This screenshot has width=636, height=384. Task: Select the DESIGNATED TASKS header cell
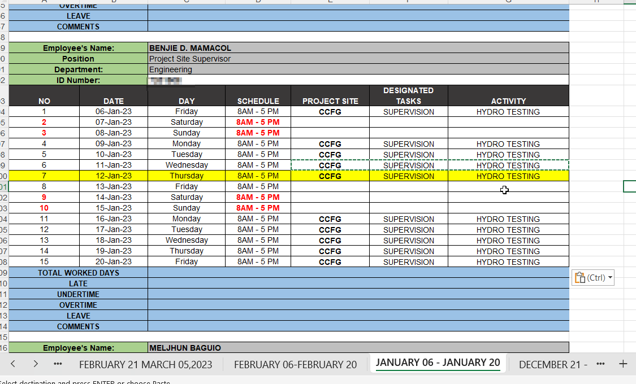(x=408, y=95)
